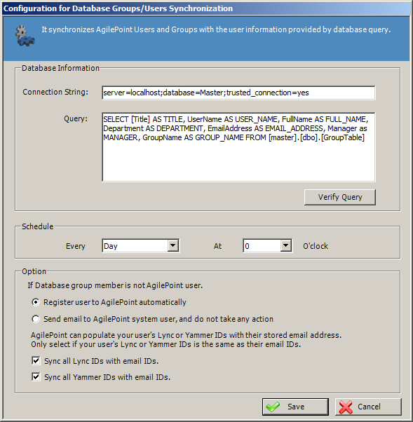The image size is (413, 422).
Task: Uncheck Sync all Lync IDs with email IDs
Action: (x=36, y=360)
